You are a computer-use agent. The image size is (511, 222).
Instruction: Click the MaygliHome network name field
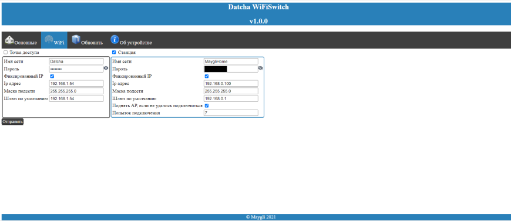[231, 61]
